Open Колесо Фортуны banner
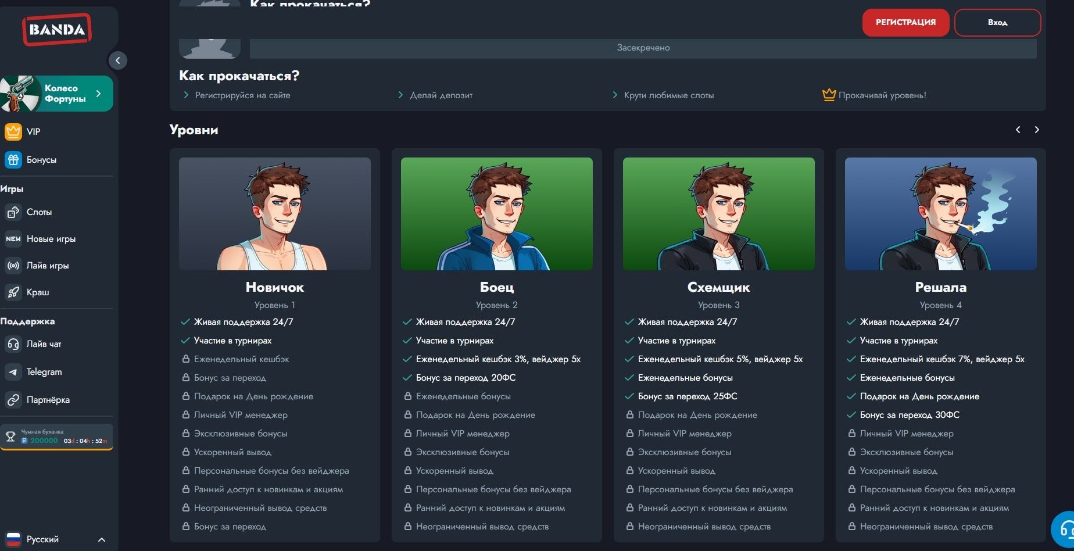This screenshot has width=1074, height=551. 57,94
